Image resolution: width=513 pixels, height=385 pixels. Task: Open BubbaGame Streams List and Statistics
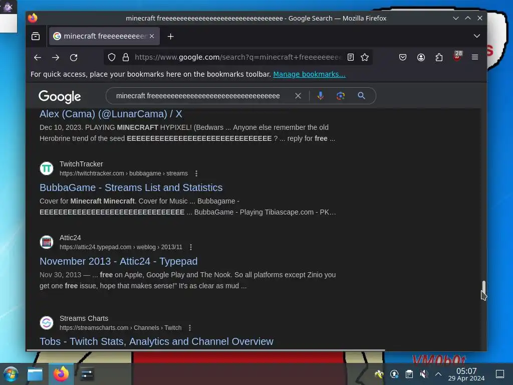[131, 187]
